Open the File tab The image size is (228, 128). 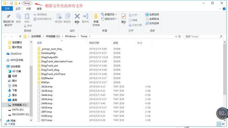coord(7,9)
